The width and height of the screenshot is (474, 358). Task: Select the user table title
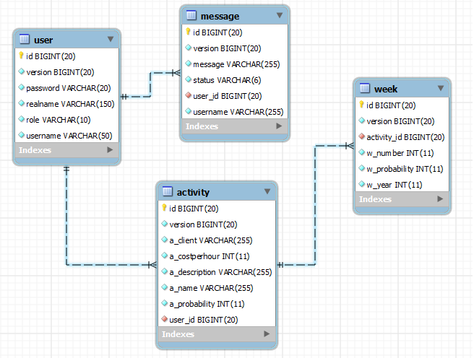[43, 40]
